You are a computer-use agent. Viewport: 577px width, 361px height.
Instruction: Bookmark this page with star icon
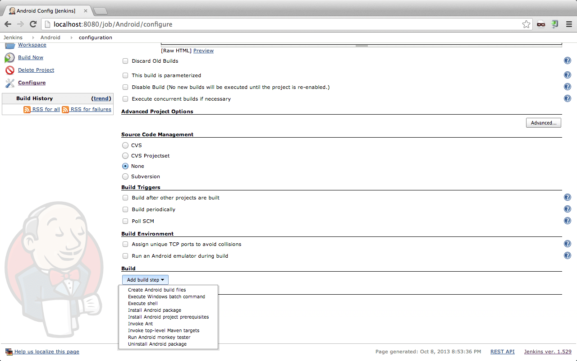(x=526, y=24)
